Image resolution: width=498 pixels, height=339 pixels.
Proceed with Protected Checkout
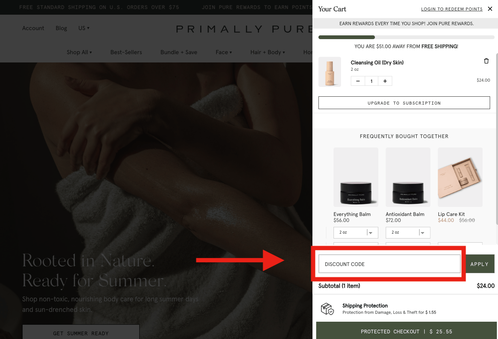point(407,330)
